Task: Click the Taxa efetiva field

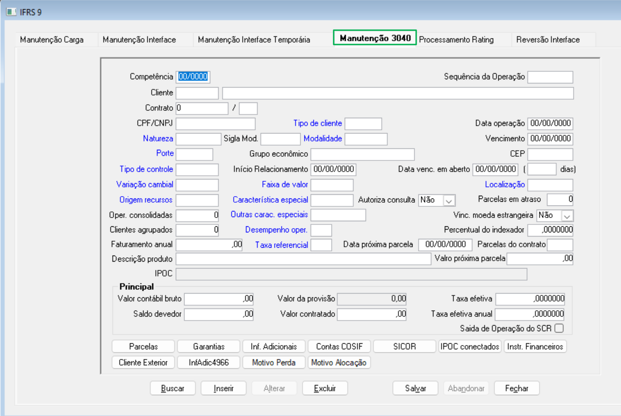Action: coord(530,299)
